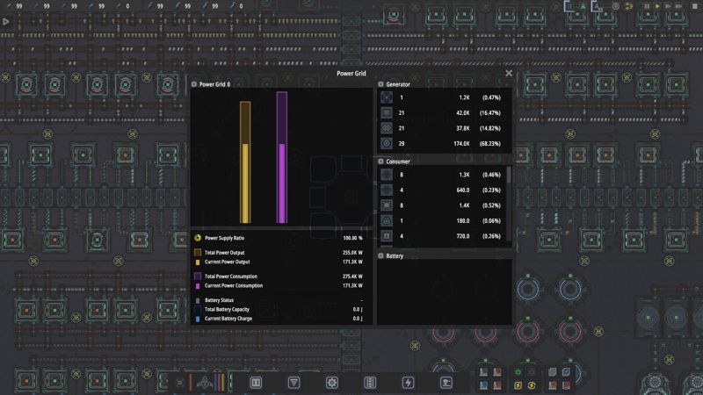Select consumer icon in the 640.0 row
This screenshot has width=703, height=395.
tap(387, 190)
